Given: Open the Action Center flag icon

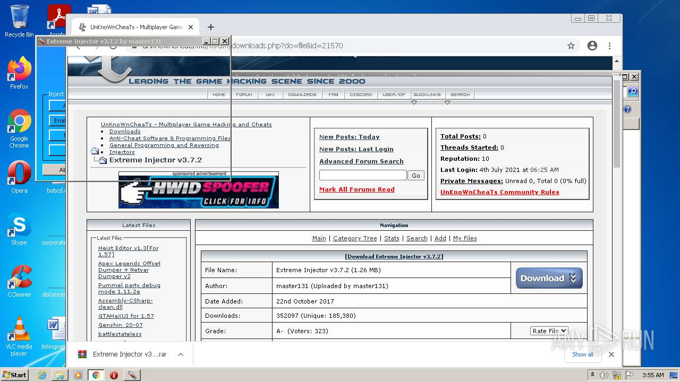Looking at the screenshot, I should pos(630,375).
